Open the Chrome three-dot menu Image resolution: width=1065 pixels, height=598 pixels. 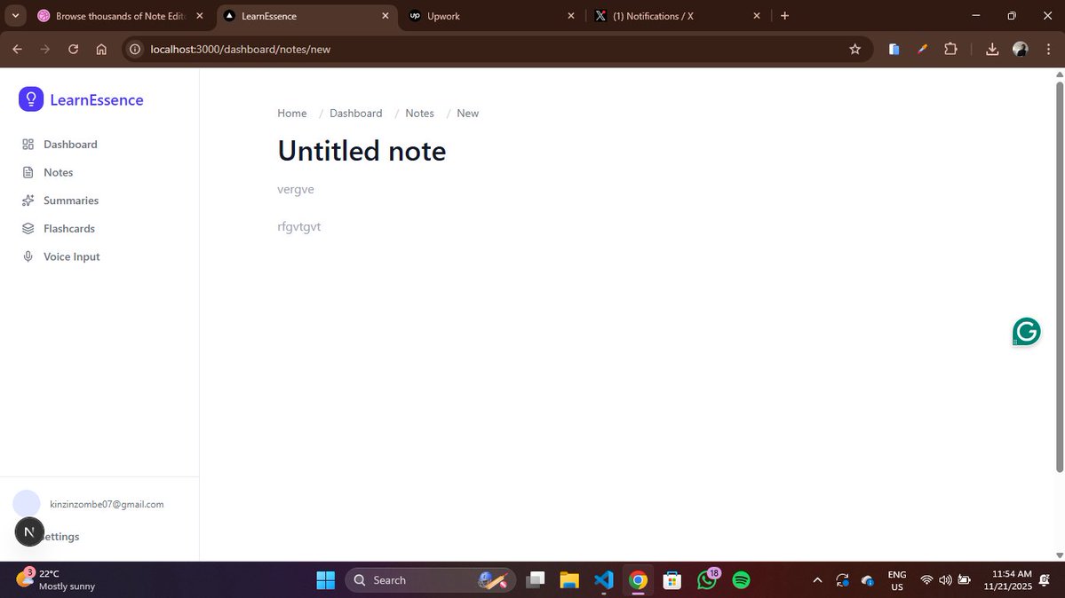coord(1049,49)
